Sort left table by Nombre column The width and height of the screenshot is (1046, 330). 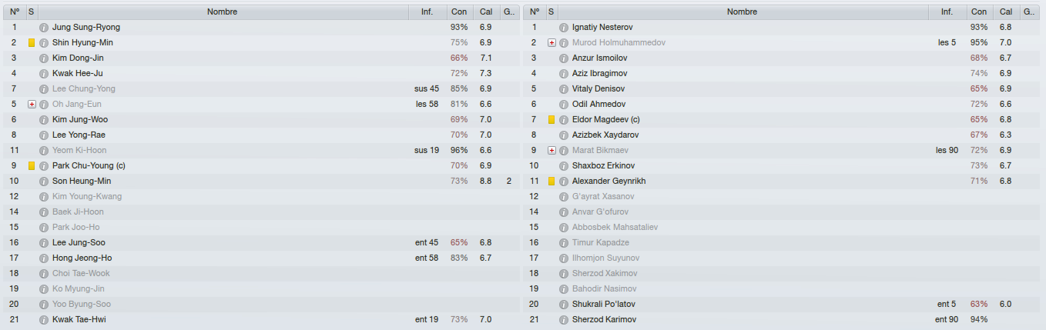223,12
